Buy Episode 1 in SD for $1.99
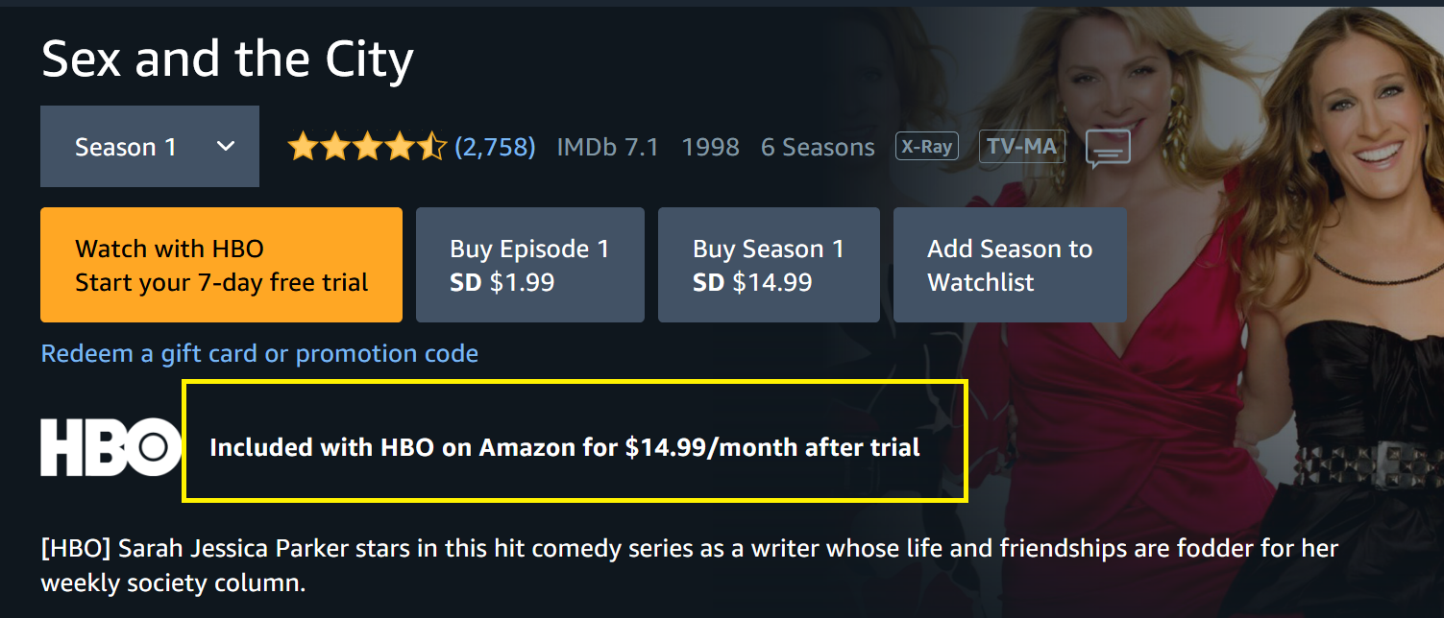This screenshot has width=1444, height=618. coord(529,265)
